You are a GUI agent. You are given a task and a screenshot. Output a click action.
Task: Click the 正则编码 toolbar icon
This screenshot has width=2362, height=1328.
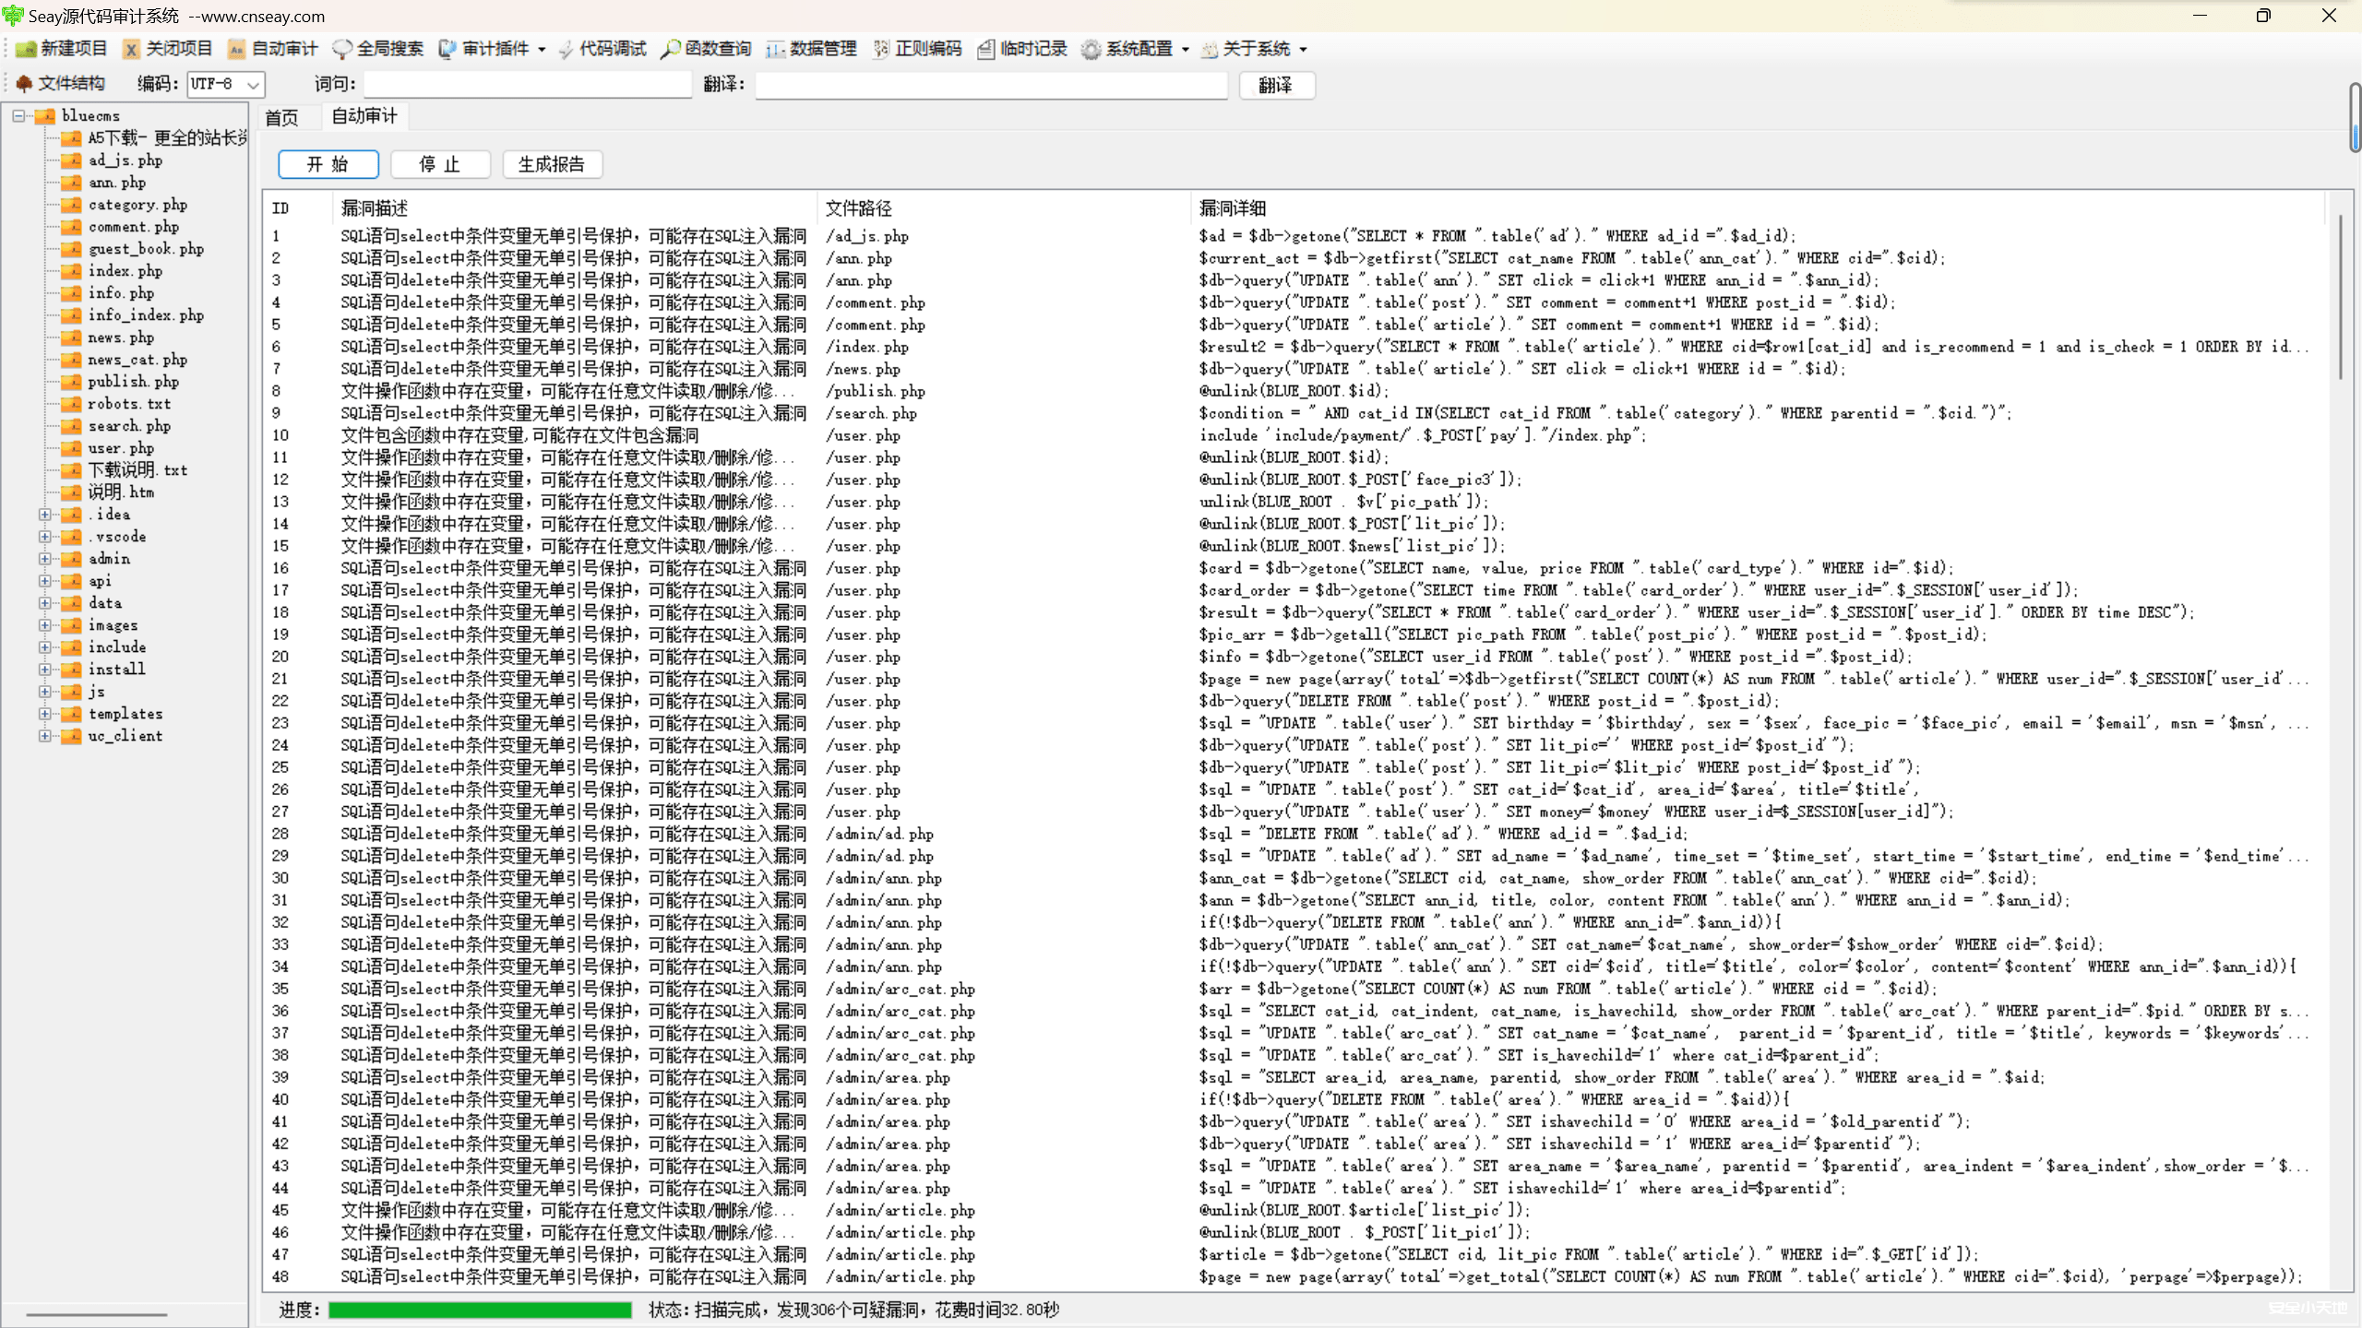881,49
